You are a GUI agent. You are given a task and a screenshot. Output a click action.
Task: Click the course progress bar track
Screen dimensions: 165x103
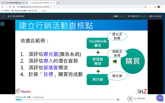[65, 100]
